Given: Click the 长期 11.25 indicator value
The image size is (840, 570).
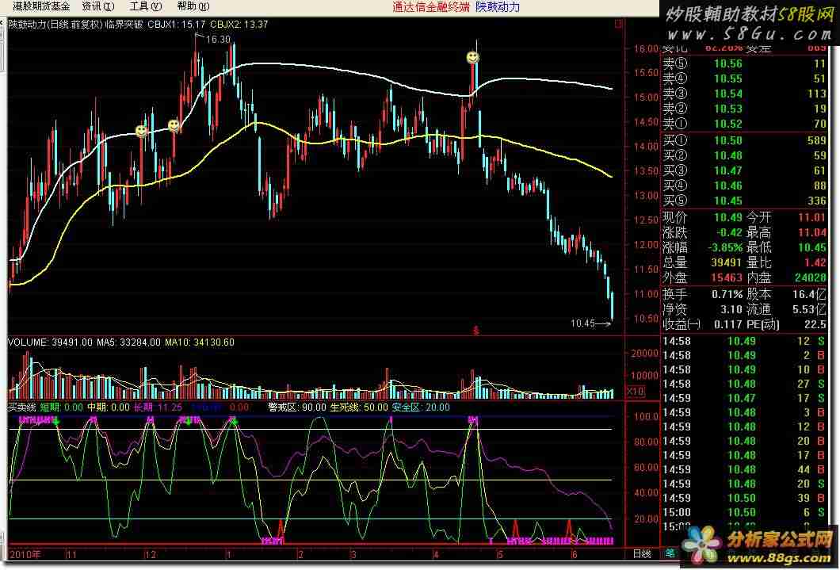Looking at the screenshot, I should pos(158,407).
